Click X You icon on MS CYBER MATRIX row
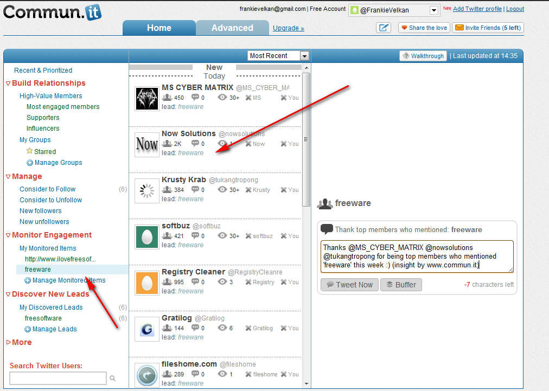This screenshot has width=549, height=391. [284, 98]
